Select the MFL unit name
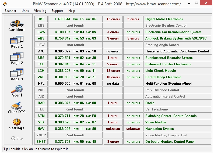Viewport: 214px width, 154px height. pos(41,83)
